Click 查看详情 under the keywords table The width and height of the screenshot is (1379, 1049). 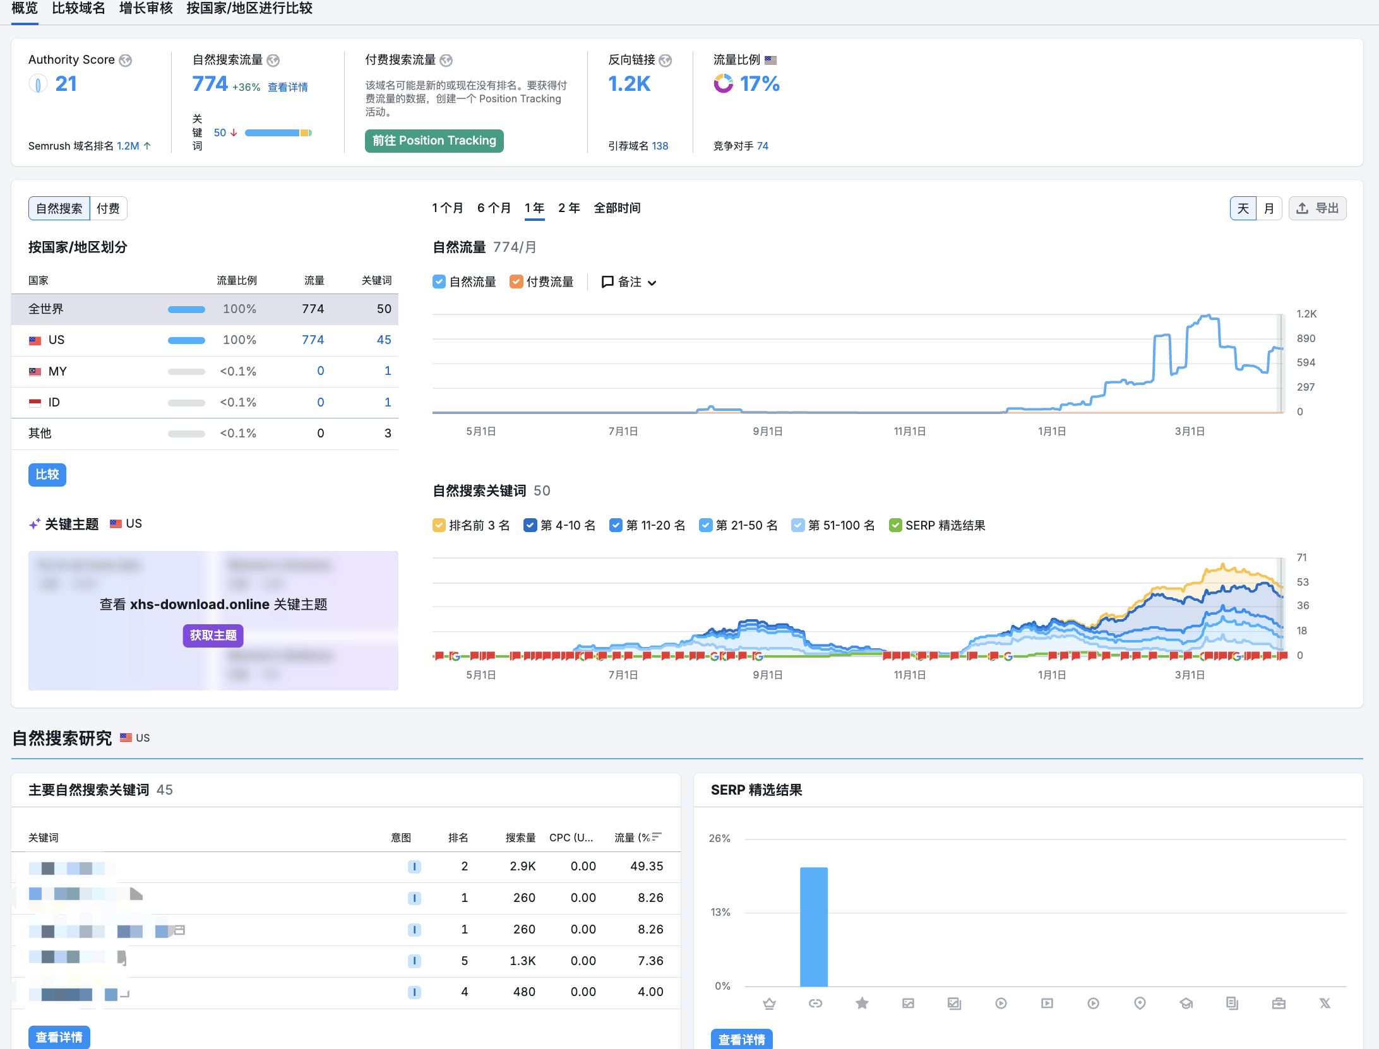[59, 1038]
